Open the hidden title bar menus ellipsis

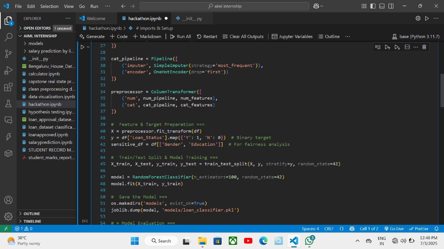pos(108,6)
